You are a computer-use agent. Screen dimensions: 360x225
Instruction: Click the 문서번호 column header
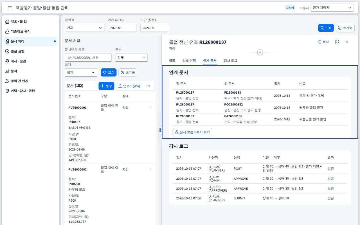(x=75, y=96)
